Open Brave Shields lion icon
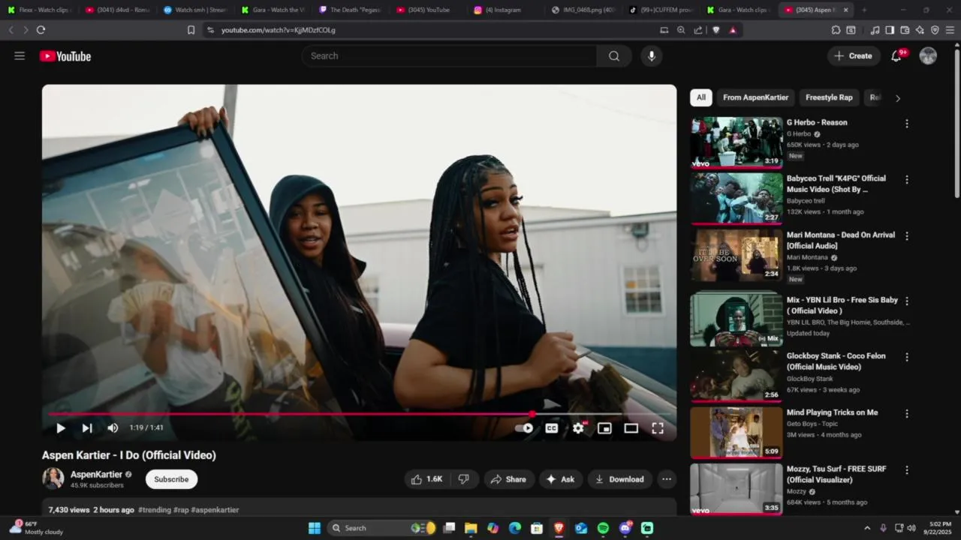This screenshot has height=540, width=961. tap(715, 30)
